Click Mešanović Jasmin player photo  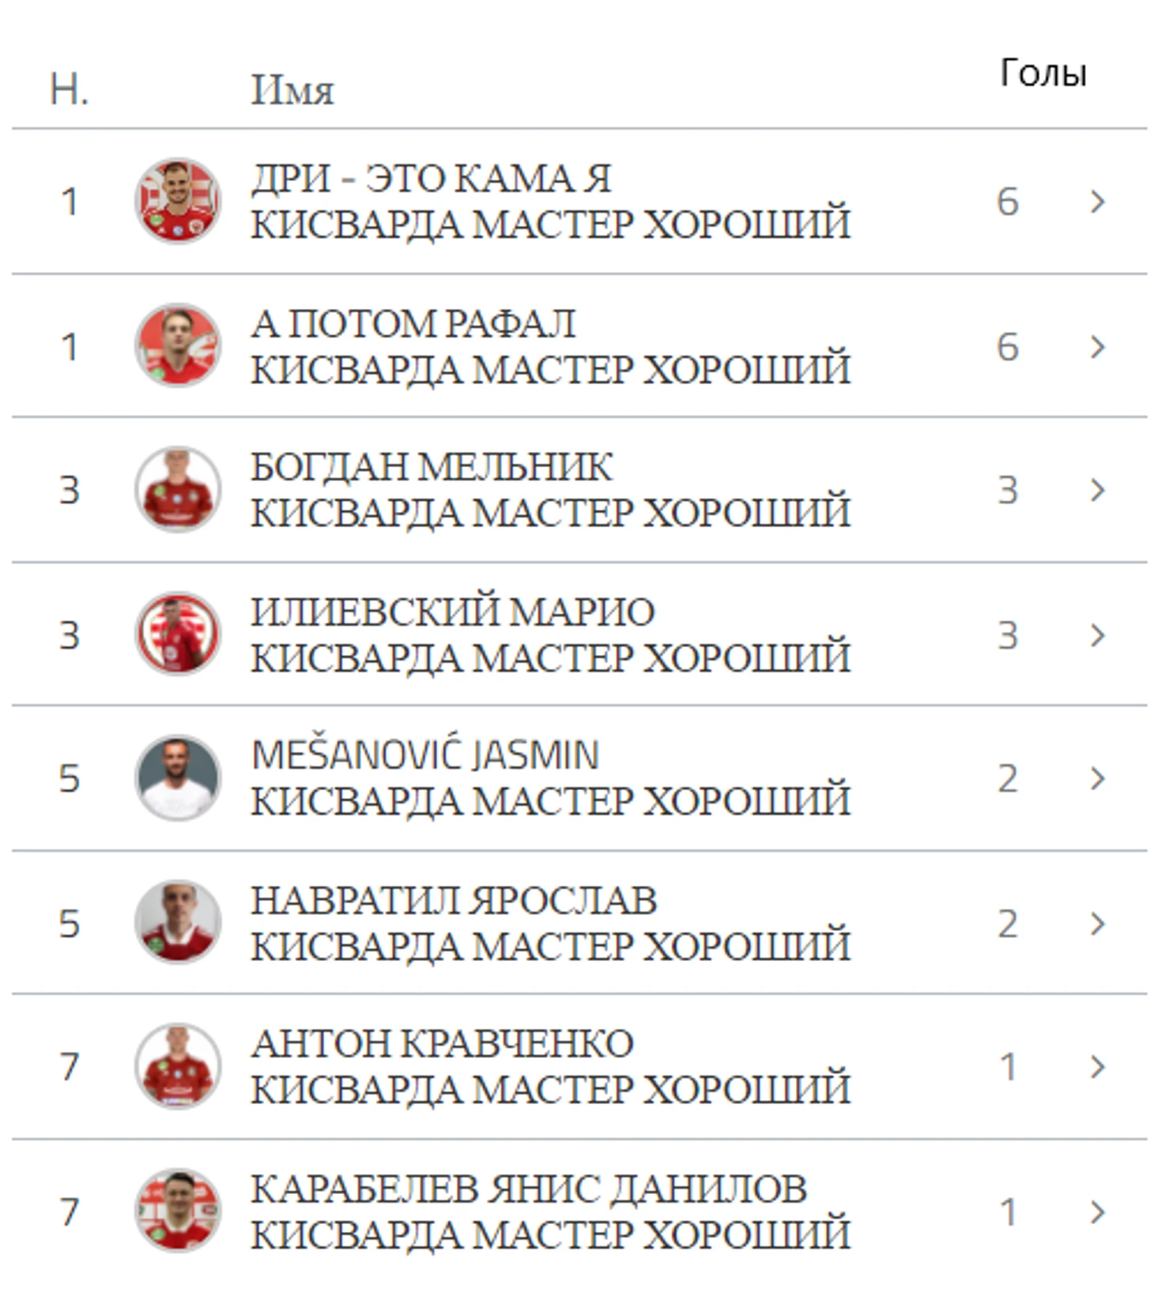click(x=177, y=778)
